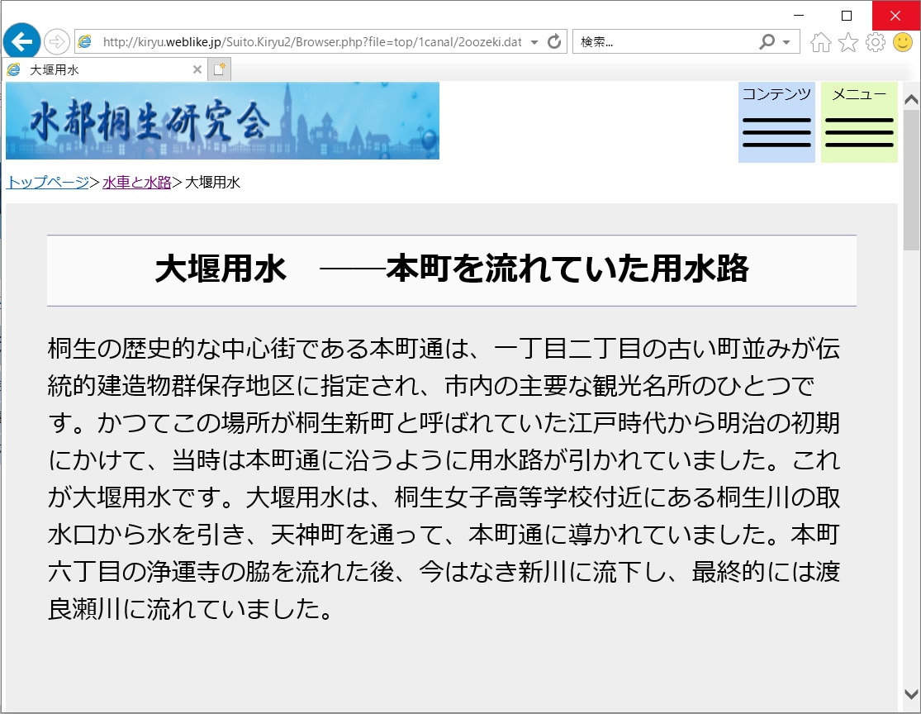This screenshot has height=714, width=921.
Task: Click the Internet Explorer page icon in address bar
Action: 85,41
